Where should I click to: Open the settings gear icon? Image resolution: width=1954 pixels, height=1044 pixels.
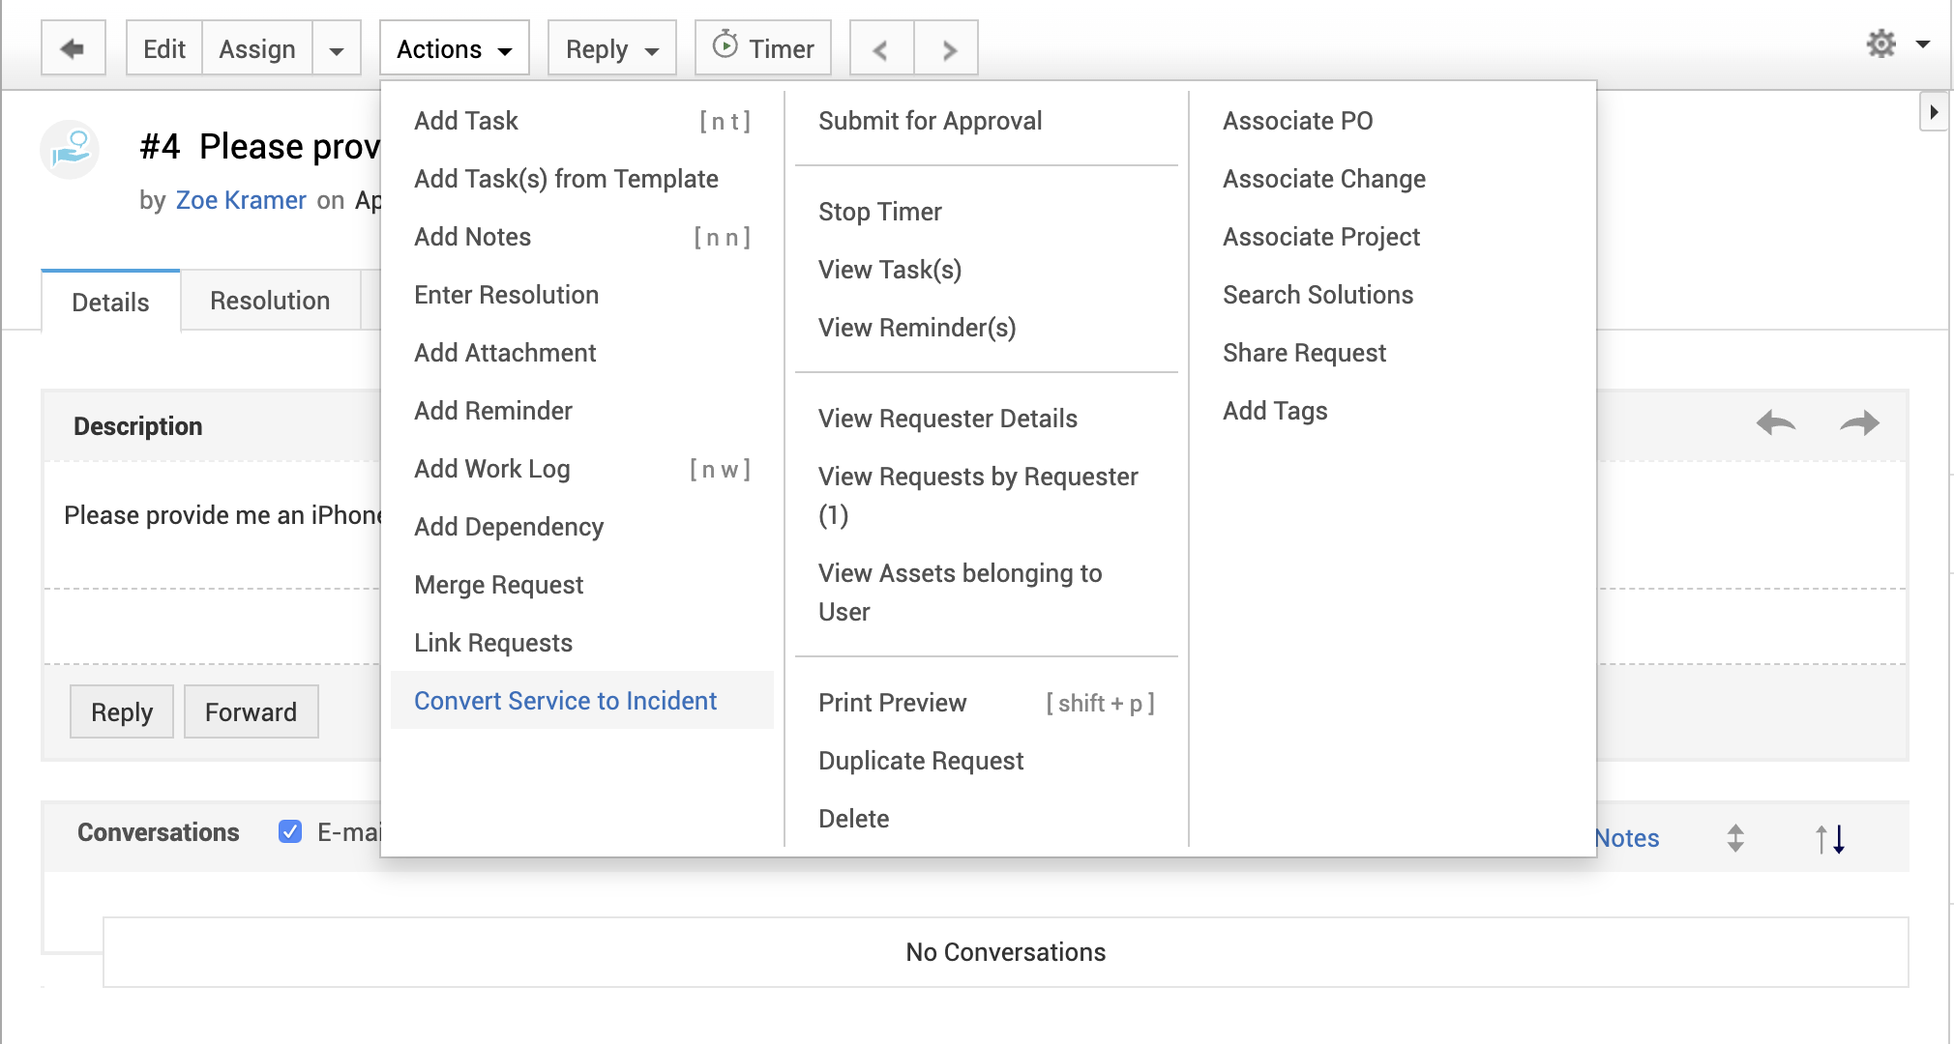coord(1881,43)
